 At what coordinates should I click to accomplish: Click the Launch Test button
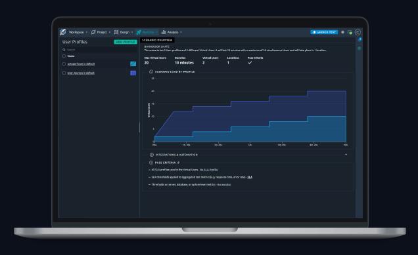(324, 32)
